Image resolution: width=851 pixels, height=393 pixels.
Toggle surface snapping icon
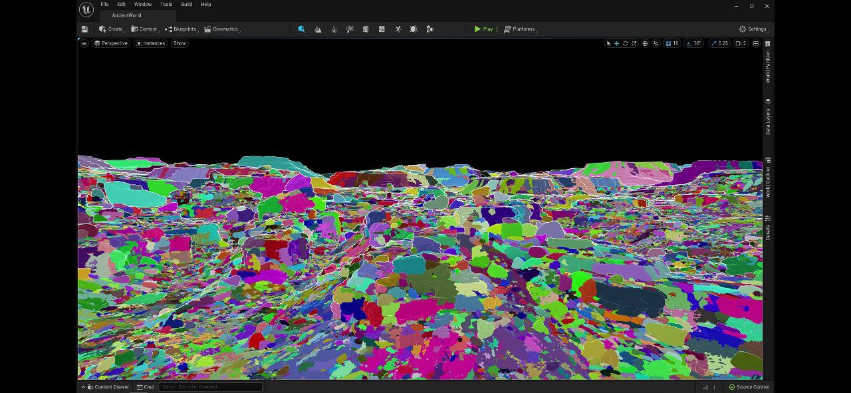(656, 43)
